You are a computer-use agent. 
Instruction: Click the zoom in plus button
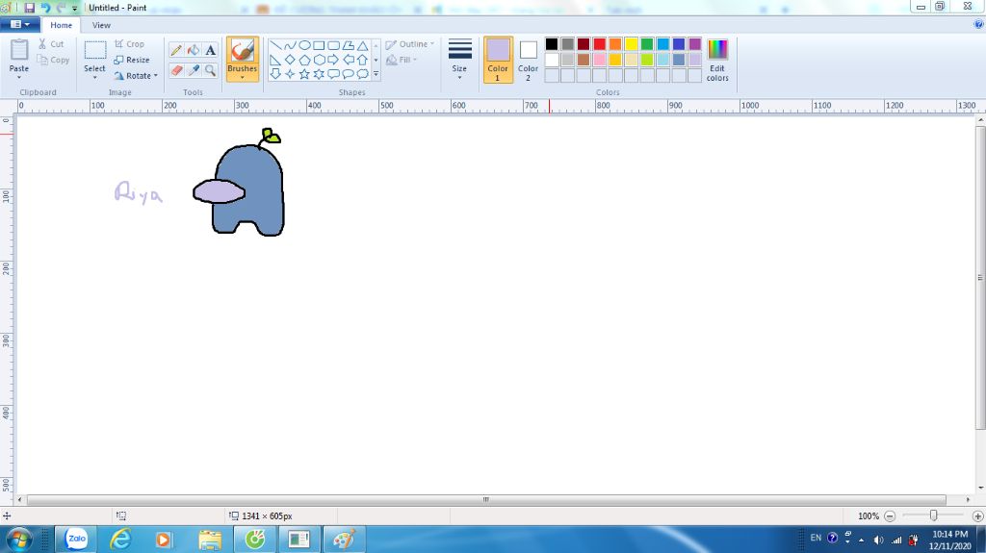point(978,515)
